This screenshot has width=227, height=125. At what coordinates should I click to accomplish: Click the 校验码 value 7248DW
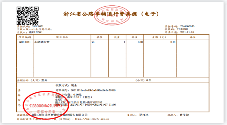pyautogui.click(x=183, y=29)
